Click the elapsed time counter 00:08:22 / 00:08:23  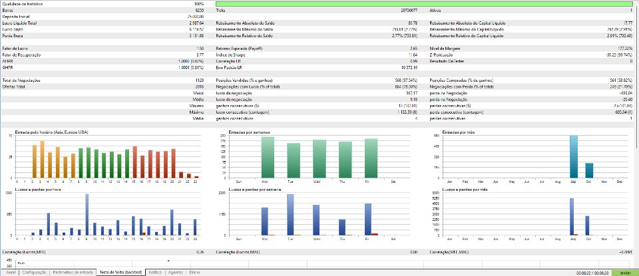click(x=593, y=273)
